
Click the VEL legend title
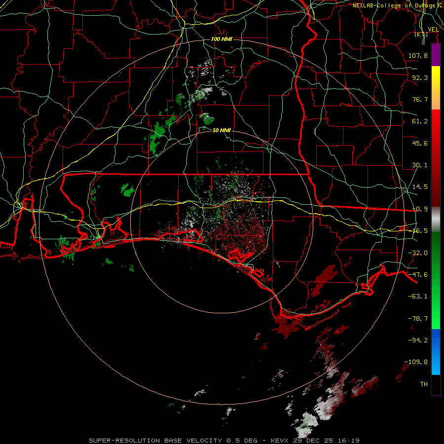(x=433, y=30)
